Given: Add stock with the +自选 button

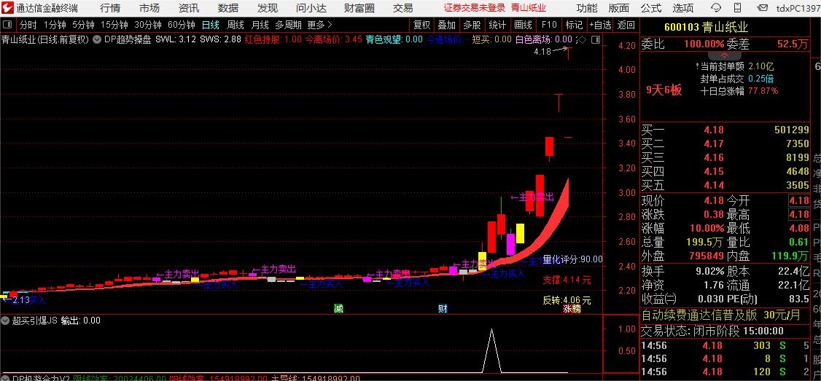Looking at the screenshot, I should pos(600,25).
